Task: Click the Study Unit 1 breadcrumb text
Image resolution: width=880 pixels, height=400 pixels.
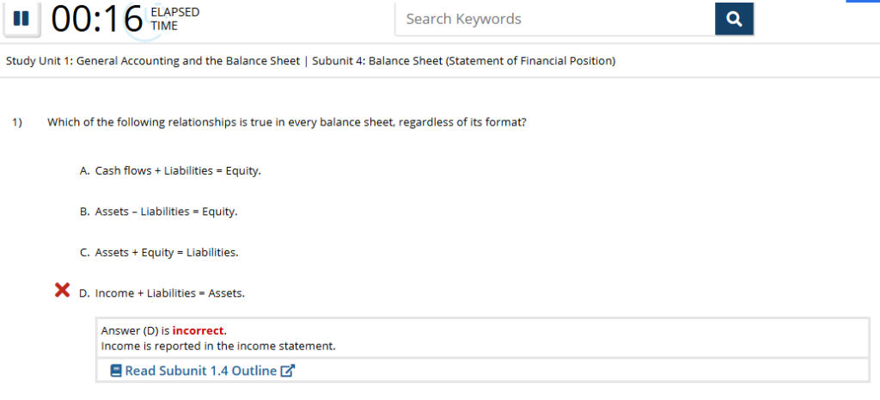Action: (153, 61)
